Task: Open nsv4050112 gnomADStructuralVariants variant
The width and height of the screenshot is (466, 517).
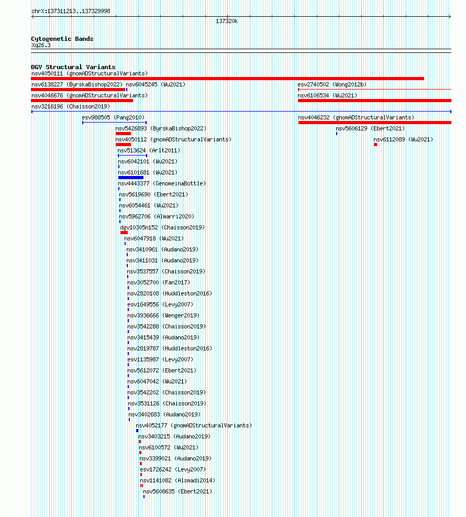Action: coord(173,139)
